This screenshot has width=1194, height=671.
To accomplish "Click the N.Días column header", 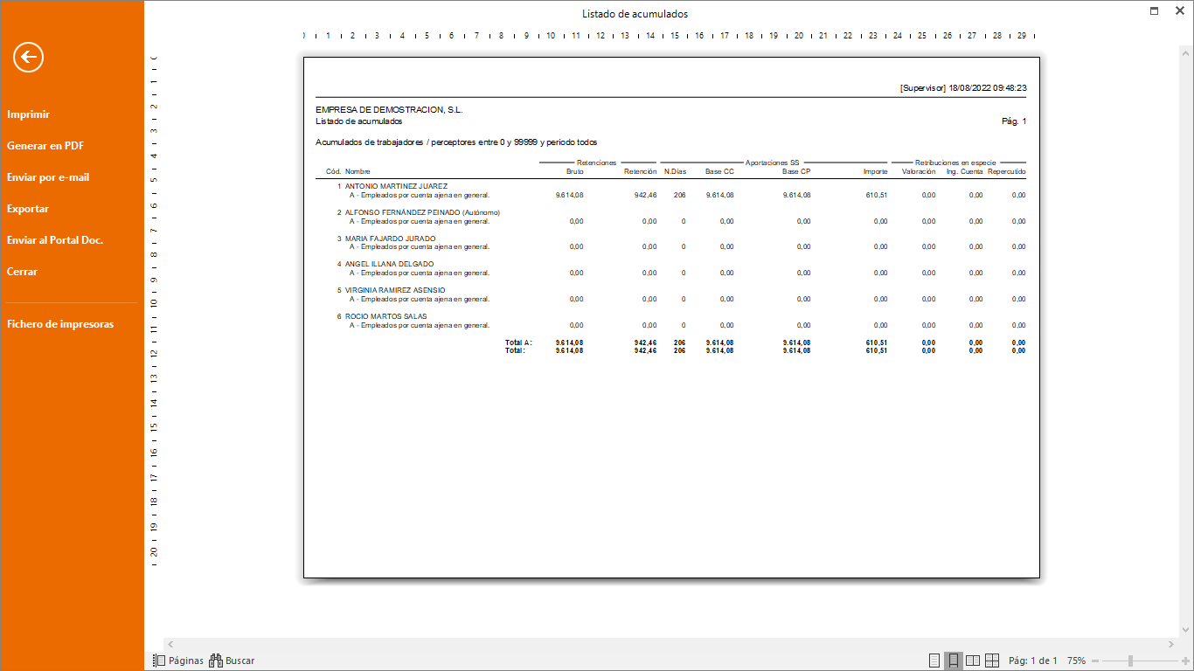I will click(x=675, y=171).
